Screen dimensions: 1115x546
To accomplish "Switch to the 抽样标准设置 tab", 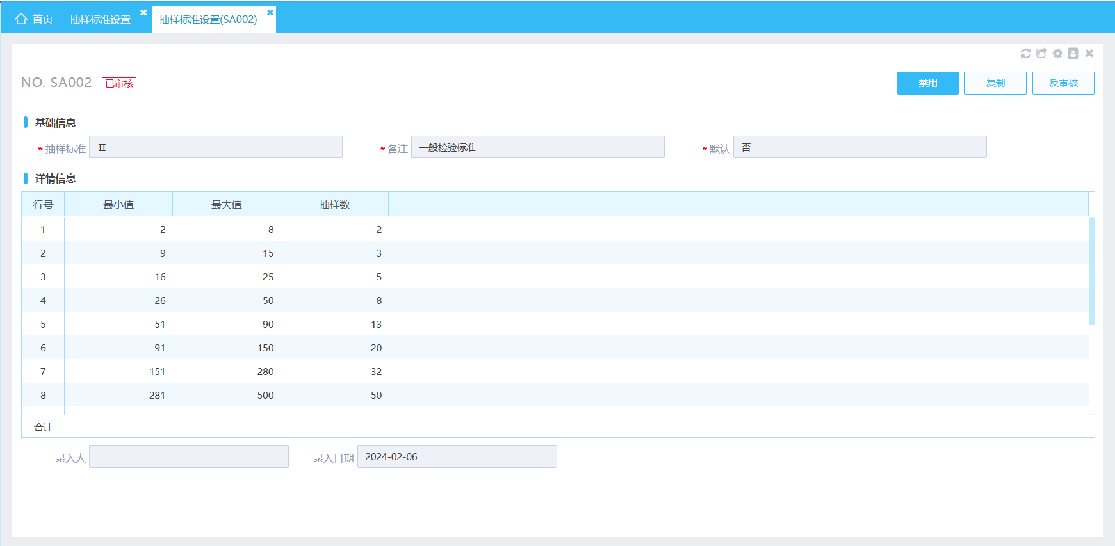I will (100, 19).
